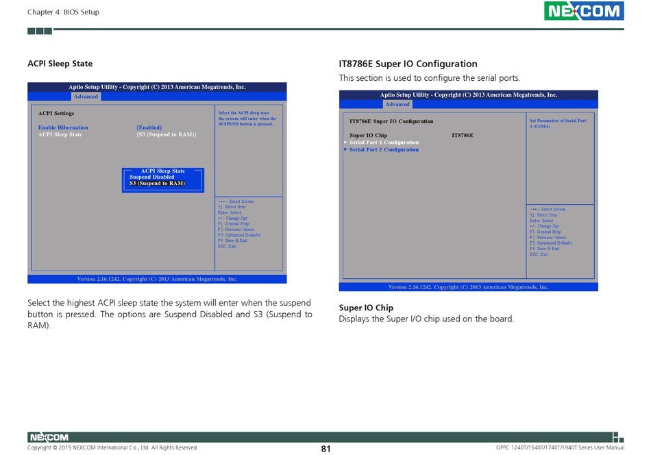Click the green squares beneath the chapter title
This screenshot has width=651, height=455.
tap(40, 31)
